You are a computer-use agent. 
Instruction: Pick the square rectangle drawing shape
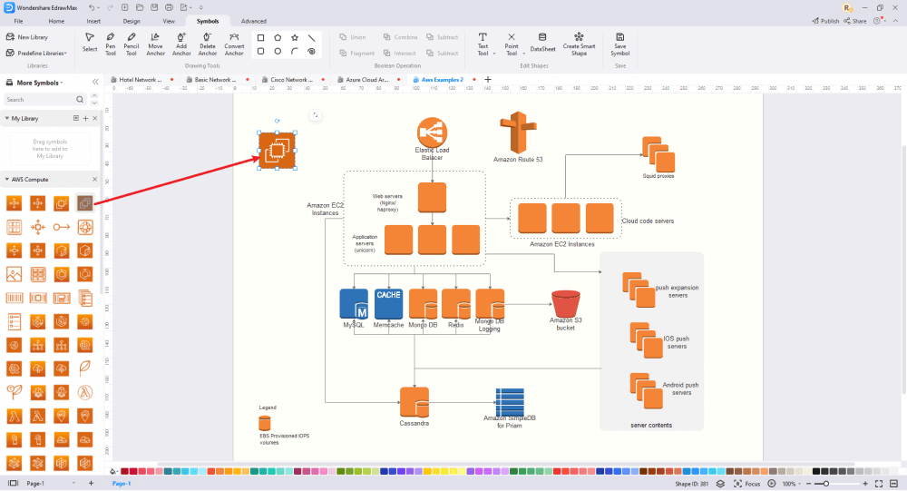(x=261, y=37)
